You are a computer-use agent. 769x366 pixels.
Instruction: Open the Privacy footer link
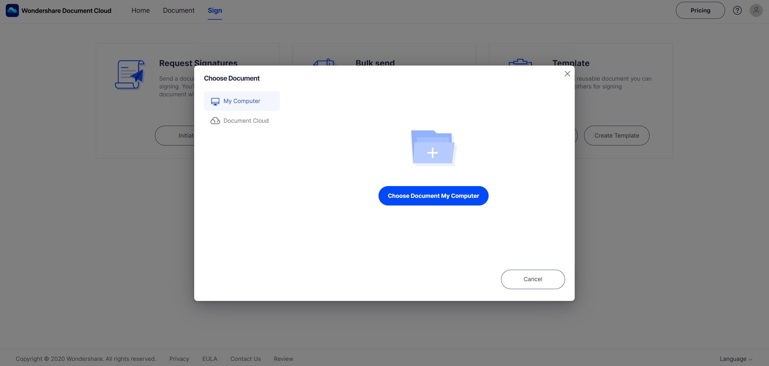click(179, 359)
